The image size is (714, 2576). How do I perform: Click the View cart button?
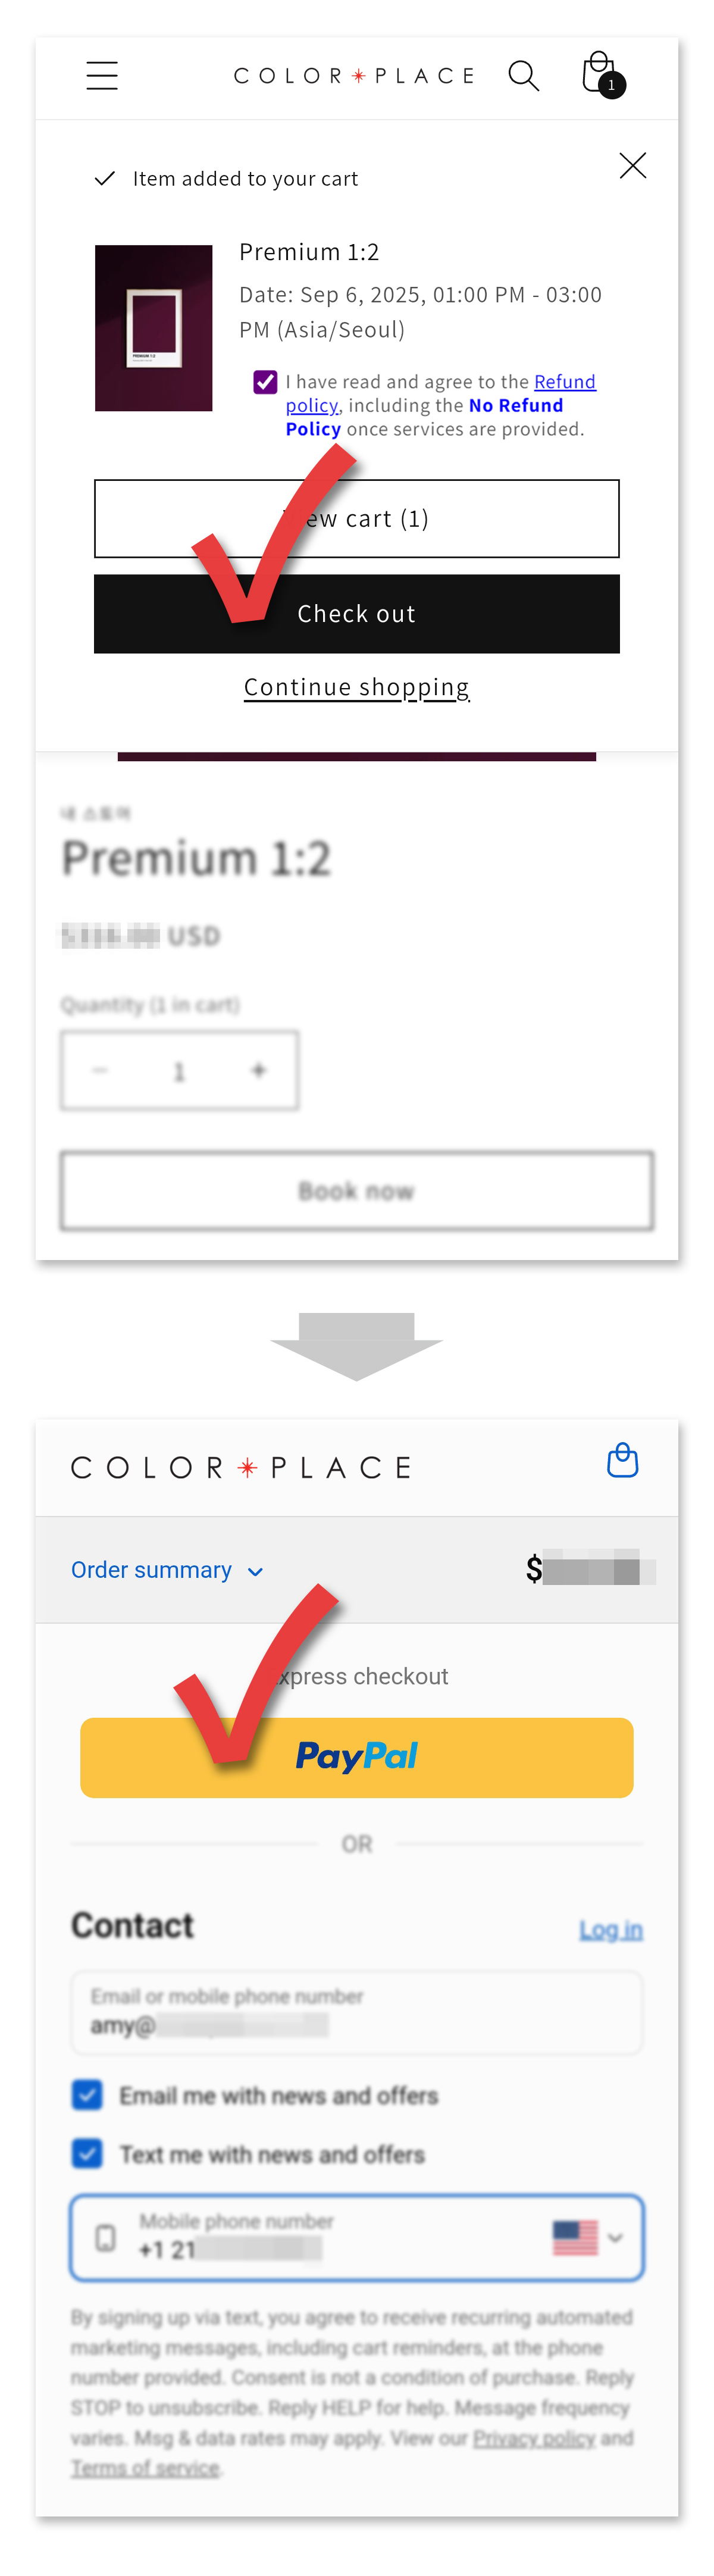pyautogui.click(x=357, y=519)
